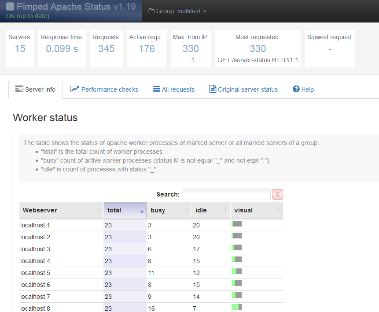Click busy value 11 for localhost 5
The image size is (379, 312).
151,273
